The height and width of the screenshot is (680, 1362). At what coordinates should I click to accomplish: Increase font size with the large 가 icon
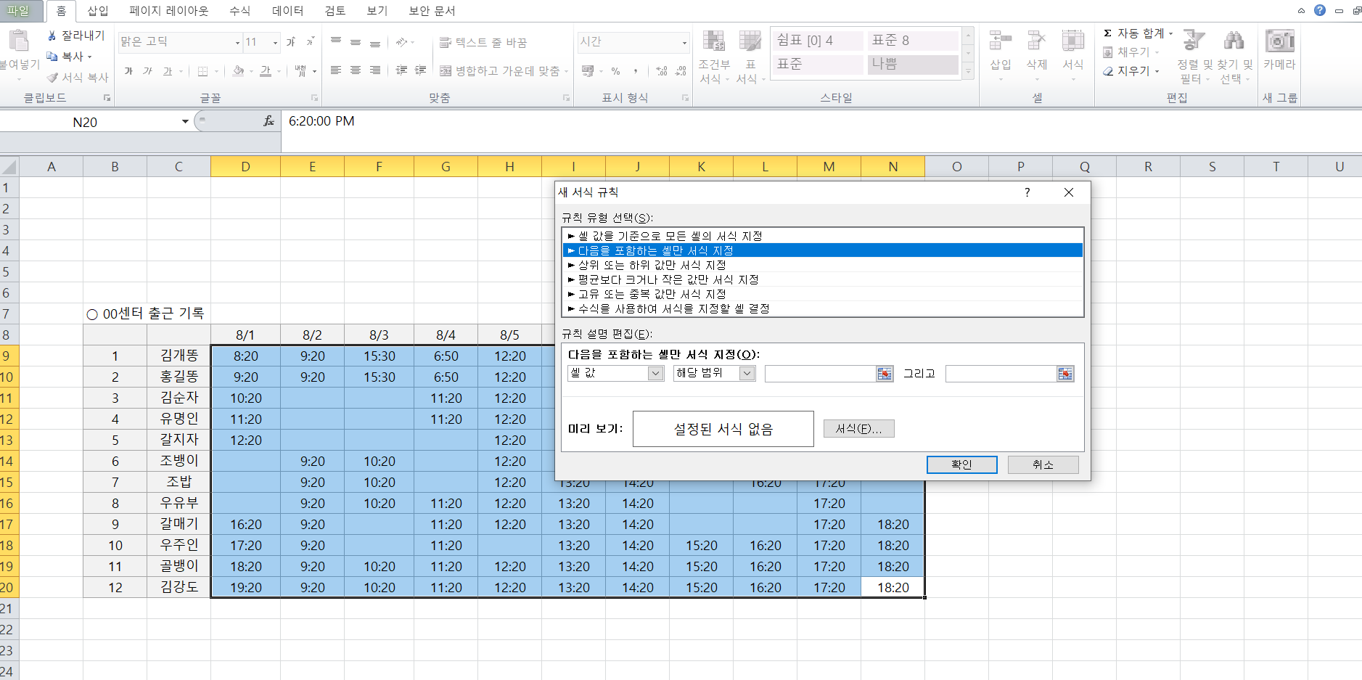coord(291,42)
